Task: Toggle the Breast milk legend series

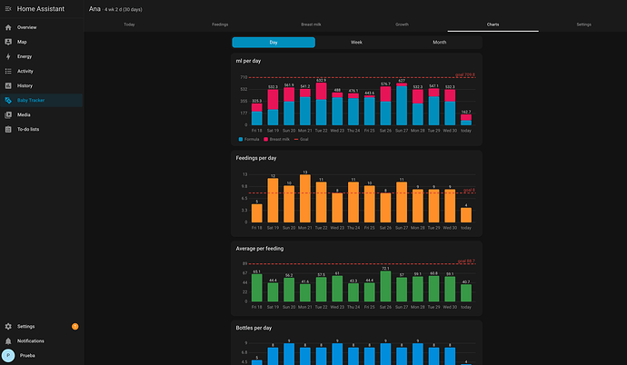Action: (x=276, y=139)
